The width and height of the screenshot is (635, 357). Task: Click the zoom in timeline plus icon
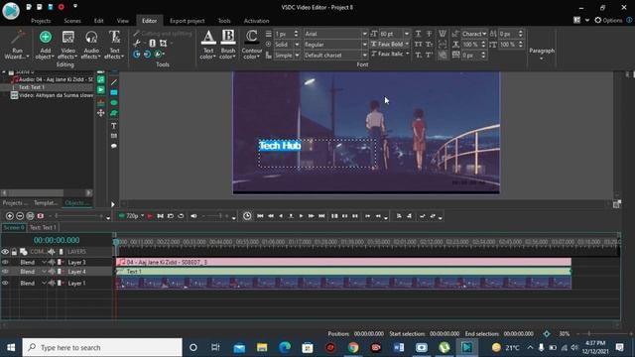(10, 216)
